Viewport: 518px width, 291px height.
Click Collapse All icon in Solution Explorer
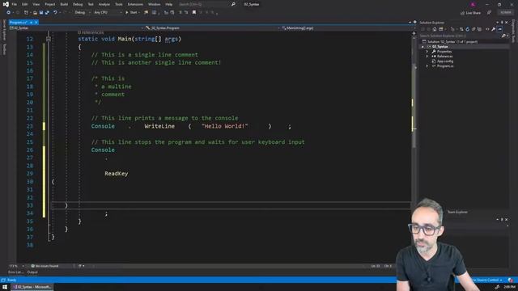[473, 29]
